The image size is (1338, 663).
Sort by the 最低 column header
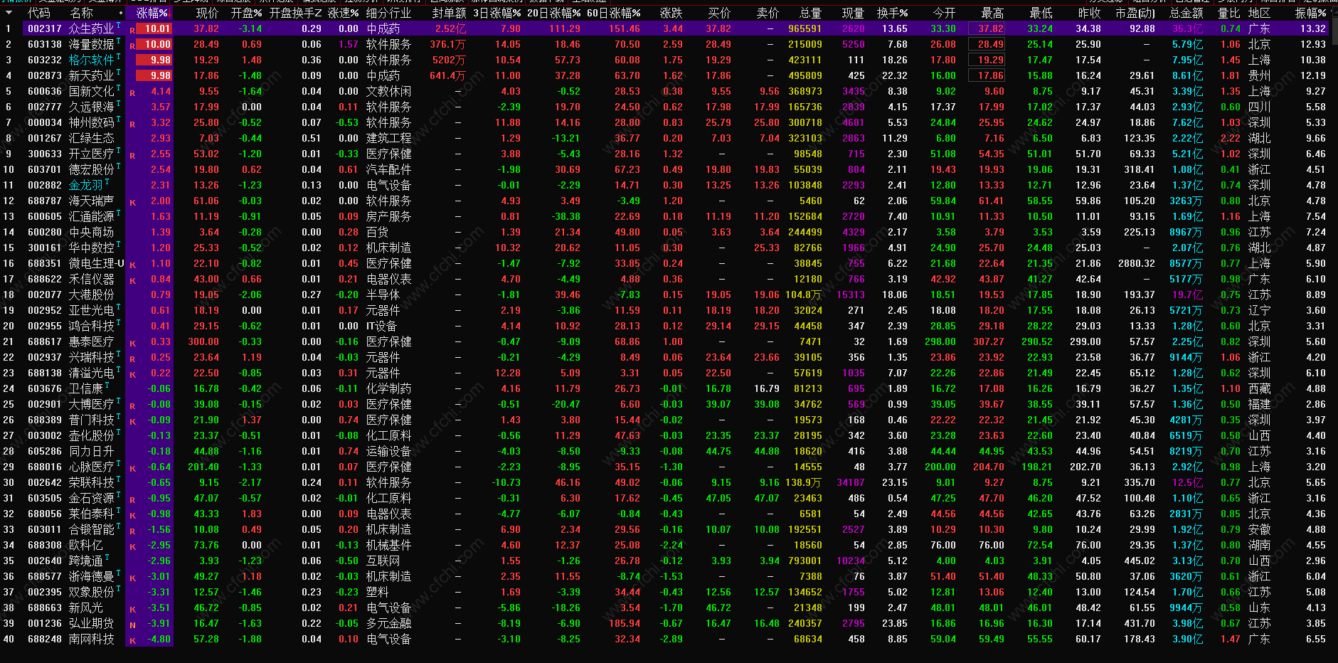click(x=1041, y=13)
